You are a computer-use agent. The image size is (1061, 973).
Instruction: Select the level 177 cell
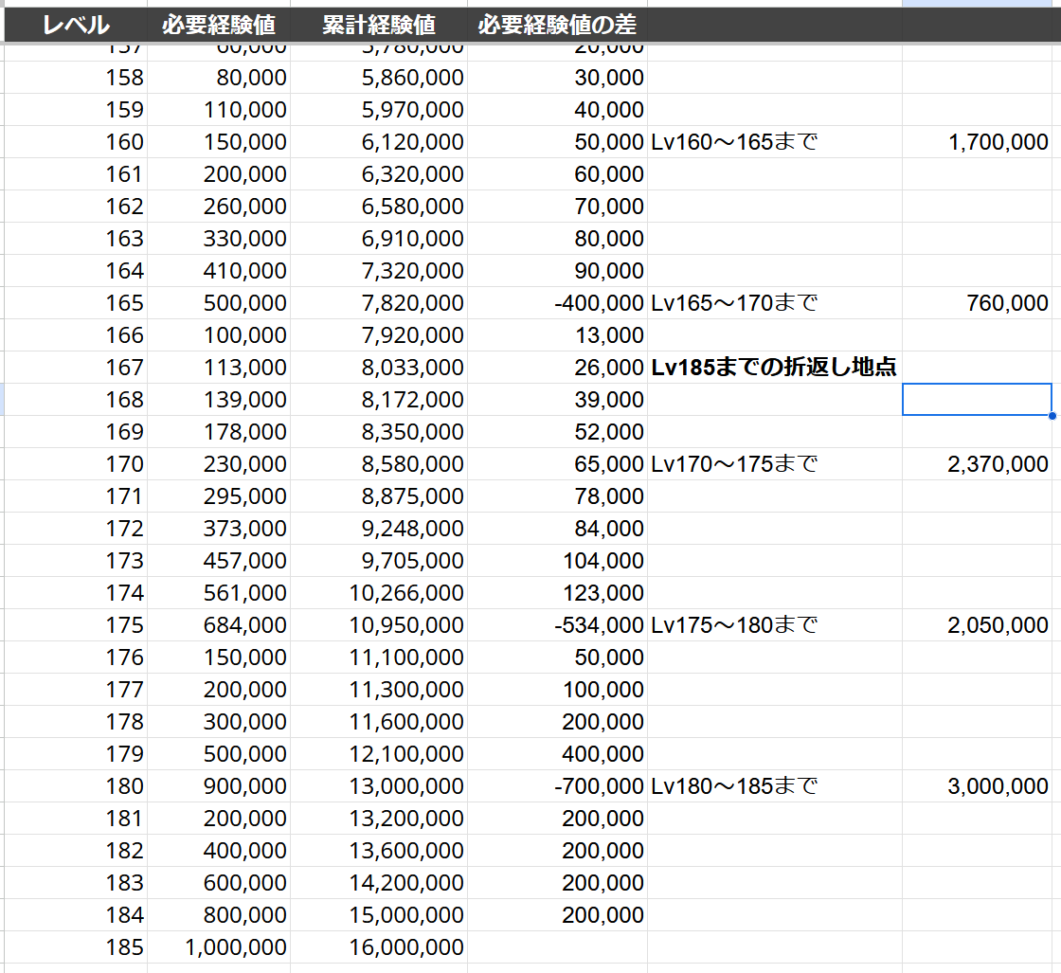[x=76, y=690]
